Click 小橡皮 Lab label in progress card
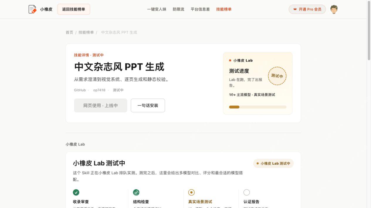This screenshot has height=208, width=371. [243, 60]
